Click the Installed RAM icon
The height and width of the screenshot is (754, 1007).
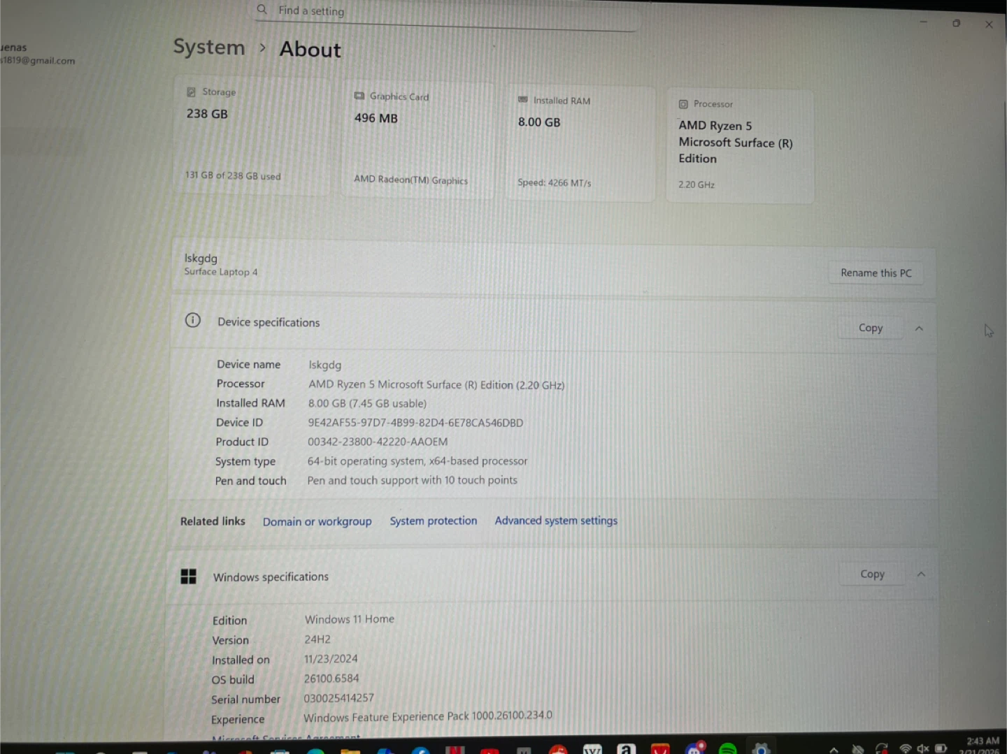point(522,100)
